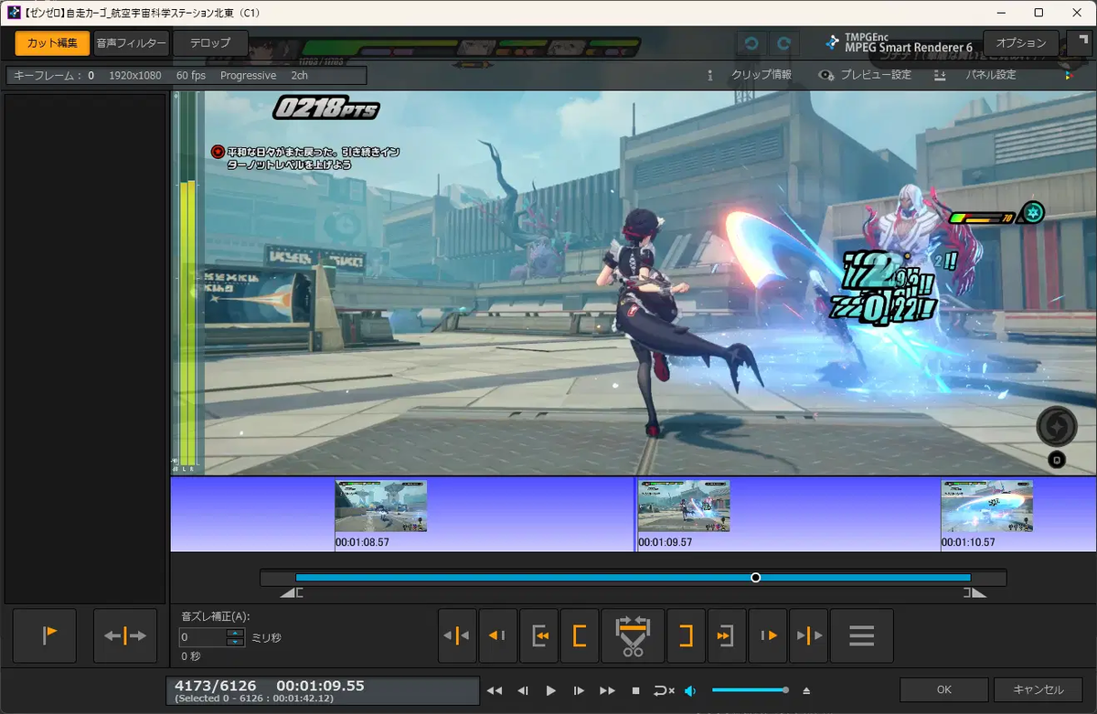Click the 音ズレ補正 millisecond input field

tap(203, 637)
